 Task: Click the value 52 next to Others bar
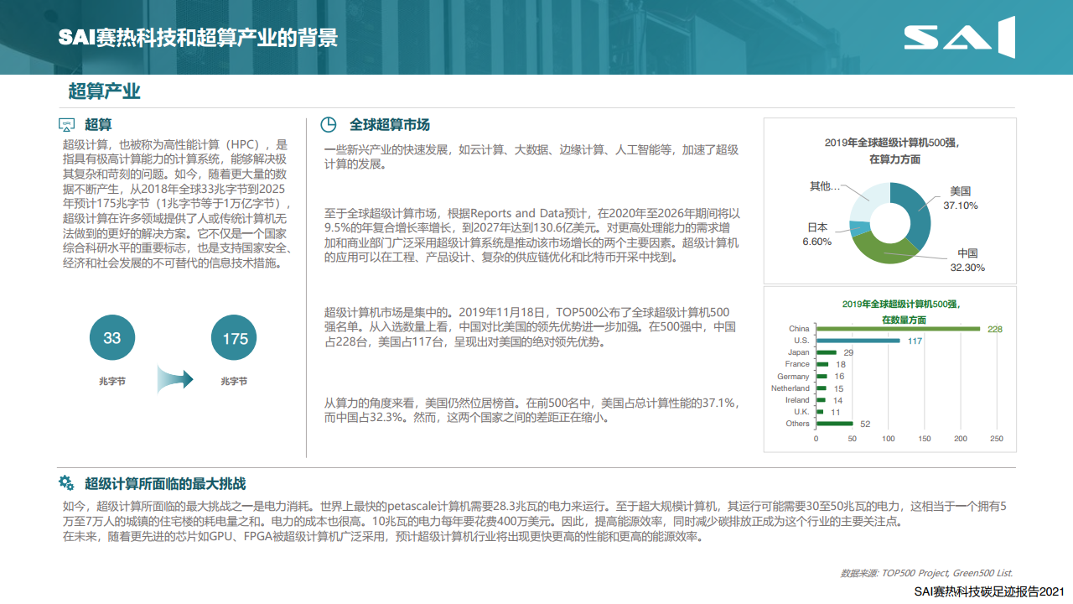pos(865,424)
